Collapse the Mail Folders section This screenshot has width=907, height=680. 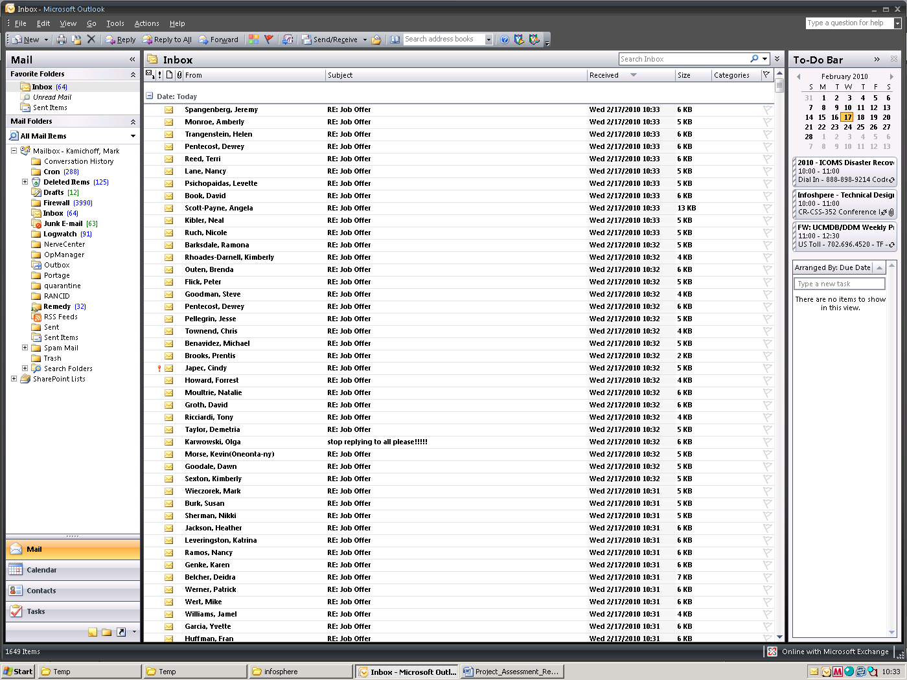tap(133, 122)
